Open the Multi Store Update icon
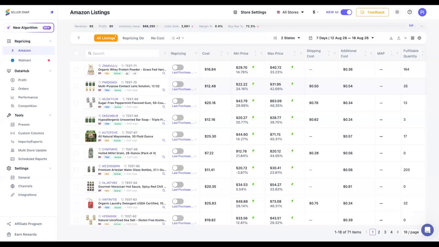 tap(13, 150)
